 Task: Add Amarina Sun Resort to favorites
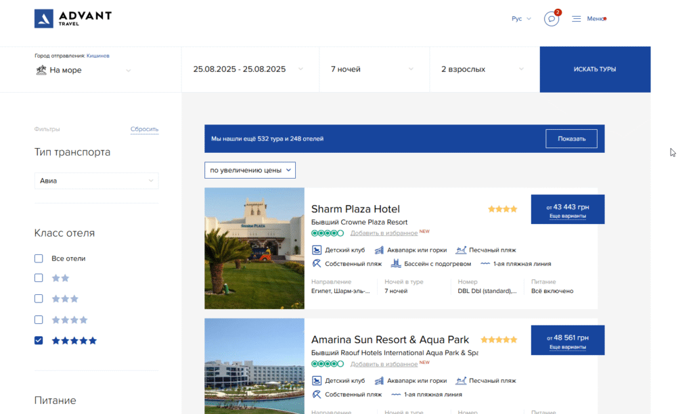tap(384, 364)
